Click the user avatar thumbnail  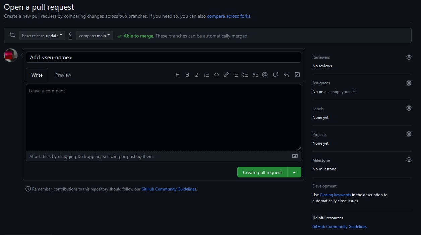(x=11, y=55)
